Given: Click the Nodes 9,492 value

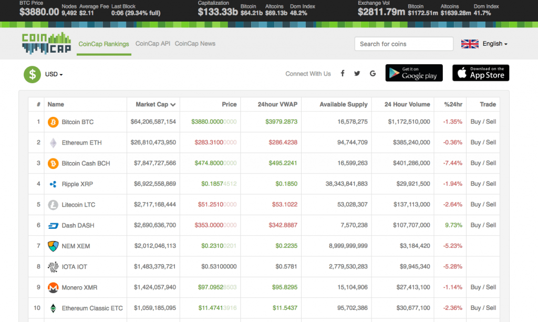Looking at the screenshot, I should 69,13.
